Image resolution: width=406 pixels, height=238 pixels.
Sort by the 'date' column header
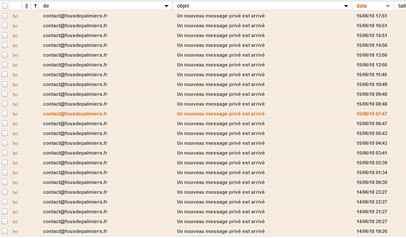(362, 6)
